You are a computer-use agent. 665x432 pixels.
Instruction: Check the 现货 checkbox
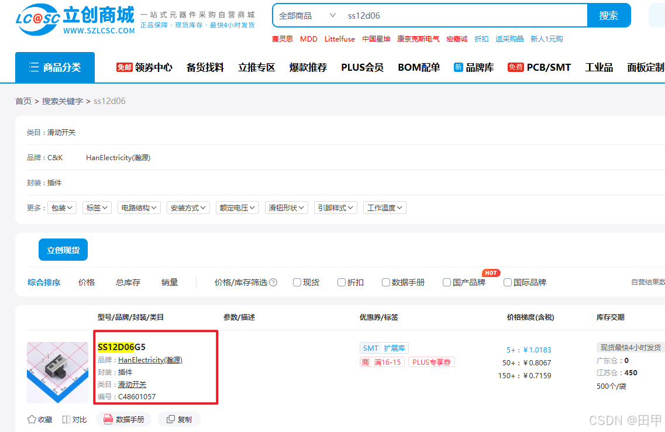297,282
